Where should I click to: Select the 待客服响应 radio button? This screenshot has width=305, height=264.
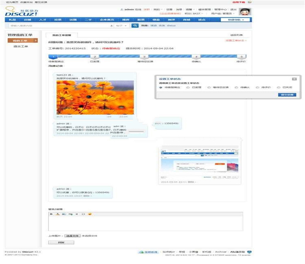coord(161,87)
